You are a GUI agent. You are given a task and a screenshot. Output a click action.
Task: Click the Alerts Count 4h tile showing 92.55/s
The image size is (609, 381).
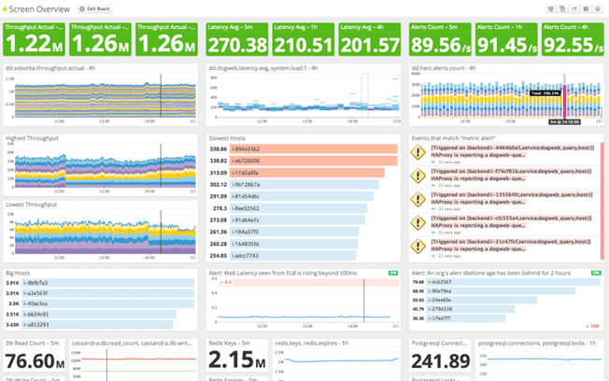tap(571, 40)
